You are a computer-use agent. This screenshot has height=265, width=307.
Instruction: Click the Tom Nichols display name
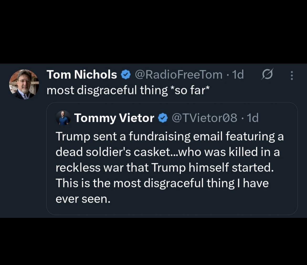coord(82,75)
